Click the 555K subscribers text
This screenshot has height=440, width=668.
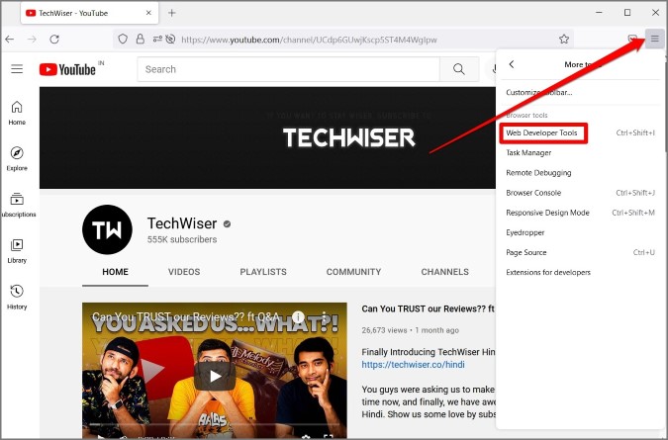click(x=182, y=239)
